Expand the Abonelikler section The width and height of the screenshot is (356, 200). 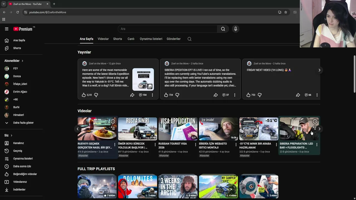[14, 61]
